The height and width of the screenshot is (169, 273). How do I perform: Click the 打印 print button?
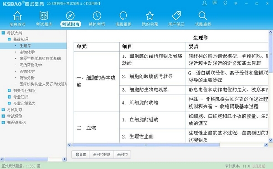122,154
